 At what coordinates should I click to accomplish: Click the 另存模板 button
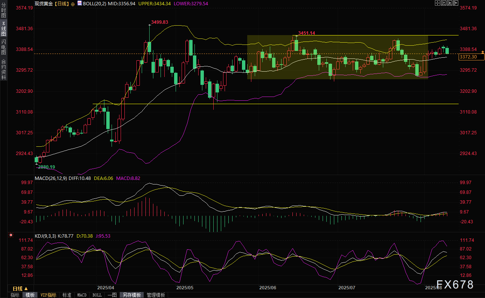[132, 295]
